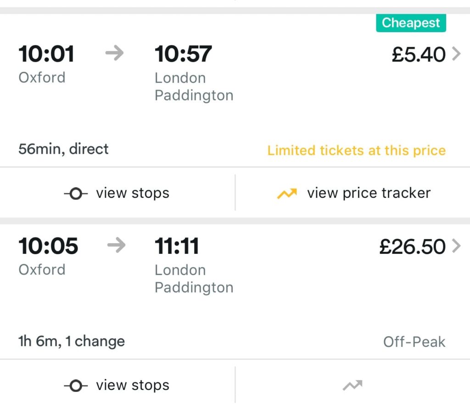Select the 'Cheapest' badge

click(x=411, y=22)
